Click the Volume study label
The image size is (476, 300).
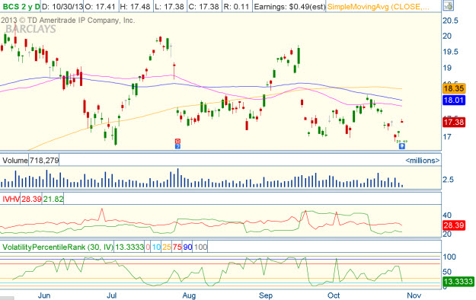coord(15,161)
